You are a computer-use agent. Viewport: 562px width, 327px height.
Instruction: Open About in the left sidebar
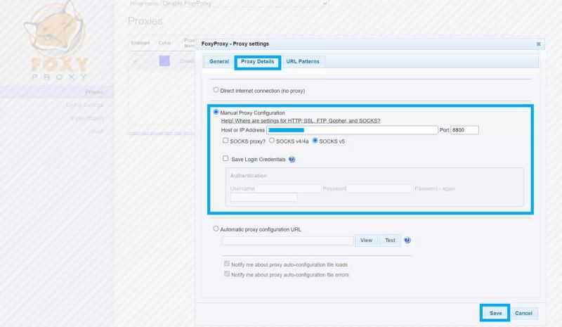coord(96,131)
